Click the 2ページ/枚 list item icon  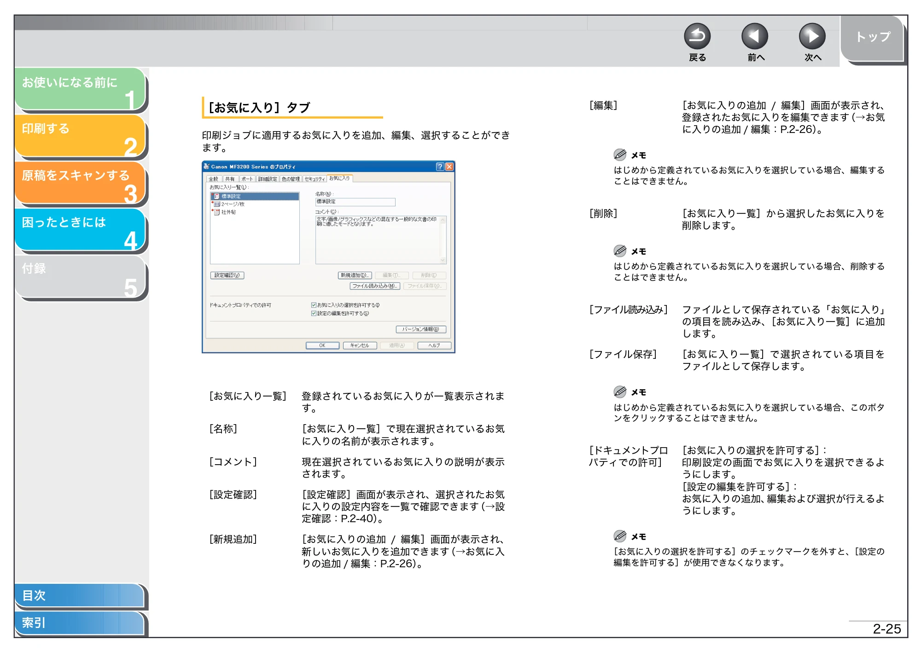[x=216, y=204]
